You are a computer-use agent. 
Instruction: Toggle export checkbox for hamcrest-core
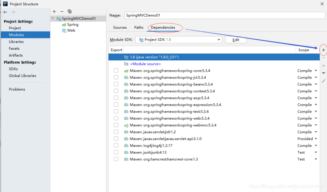(116, 159)
